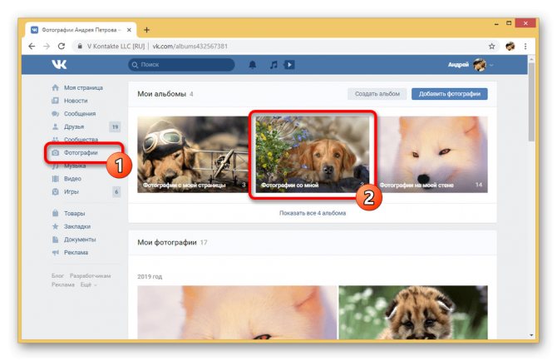The image size is (557, 361).
Task: Click the person icon beside Друзья
Action: pos(55,126)
